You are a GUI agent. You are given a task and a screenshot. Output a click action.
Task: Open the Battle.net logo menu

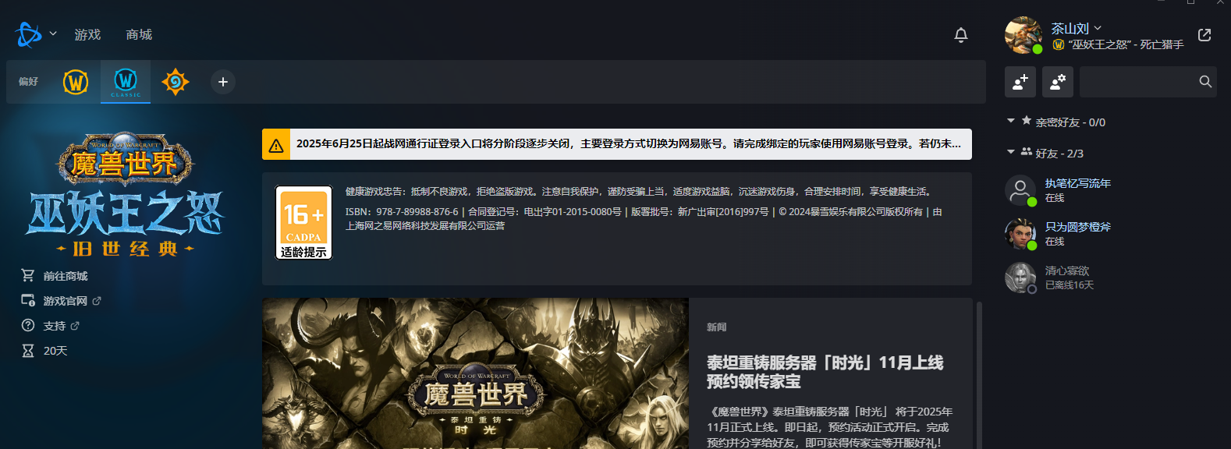tap(34, 34)
